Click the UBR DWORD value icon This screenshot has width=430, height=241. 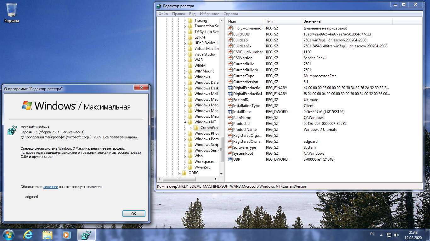point(230,159)
